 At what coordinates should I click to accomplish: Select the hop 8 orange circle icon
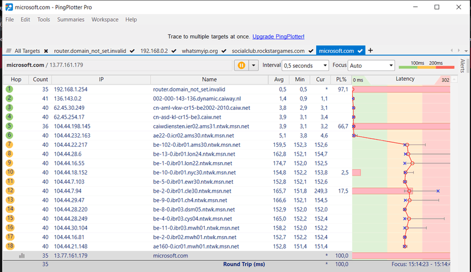[x=9, y=154]
